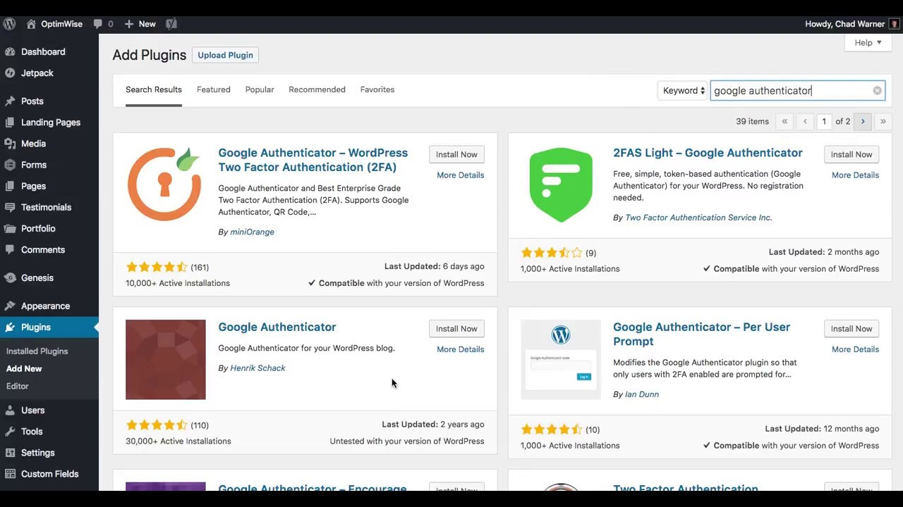Open the Per User Prompt plugin thumbnail
Screen dimensions: 903x507
pos(561,360)
